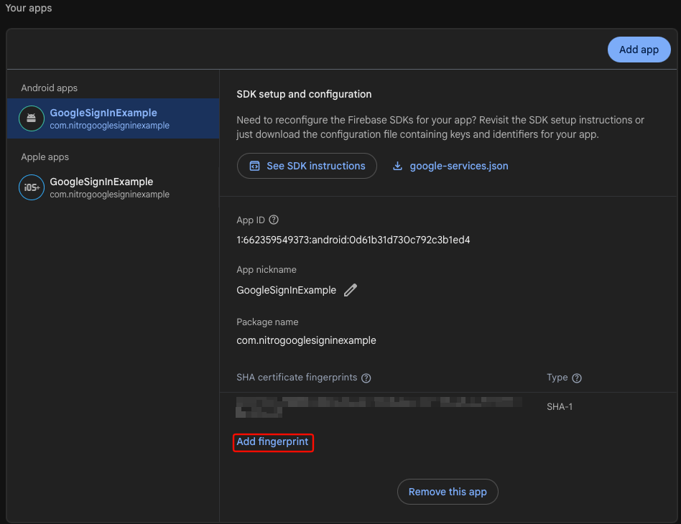Select the App ID value text
Image resolution: width=681 pixels, height=524 pixels.
pyautogui.click(x=353, y=240)
